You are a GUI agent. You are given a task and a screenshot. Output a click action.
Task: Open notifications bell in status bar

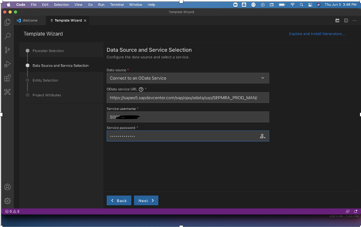click(356, 211)
